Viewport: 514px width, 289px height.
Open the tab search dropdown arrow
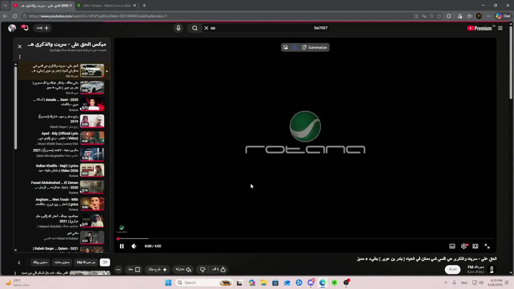tap(5, 6)
